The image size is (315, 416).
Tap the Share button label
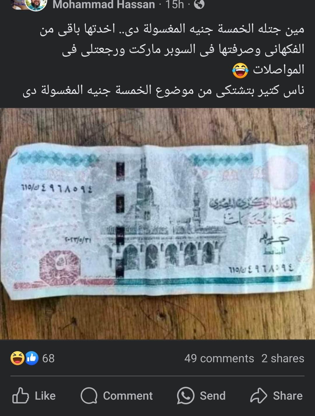(288, 396)
